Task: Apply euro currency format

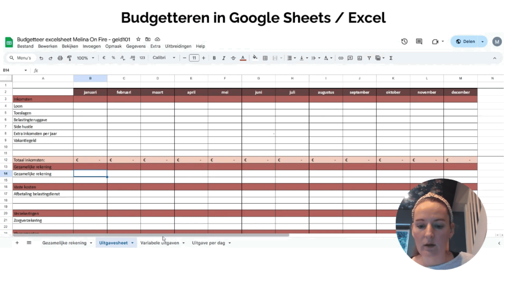Action: 104,58
